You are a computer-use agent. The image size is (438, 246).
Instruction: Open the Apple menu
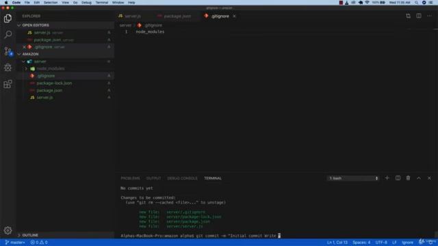pos(6,3)
